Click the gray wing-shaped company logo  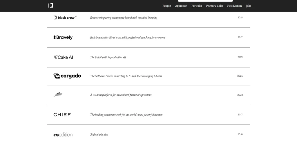point(58,95)
